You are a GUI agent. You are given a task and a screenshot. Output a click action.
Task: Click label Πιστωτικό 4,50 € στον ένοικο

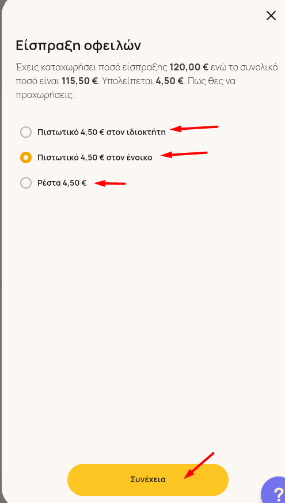(x=95, y=158)
